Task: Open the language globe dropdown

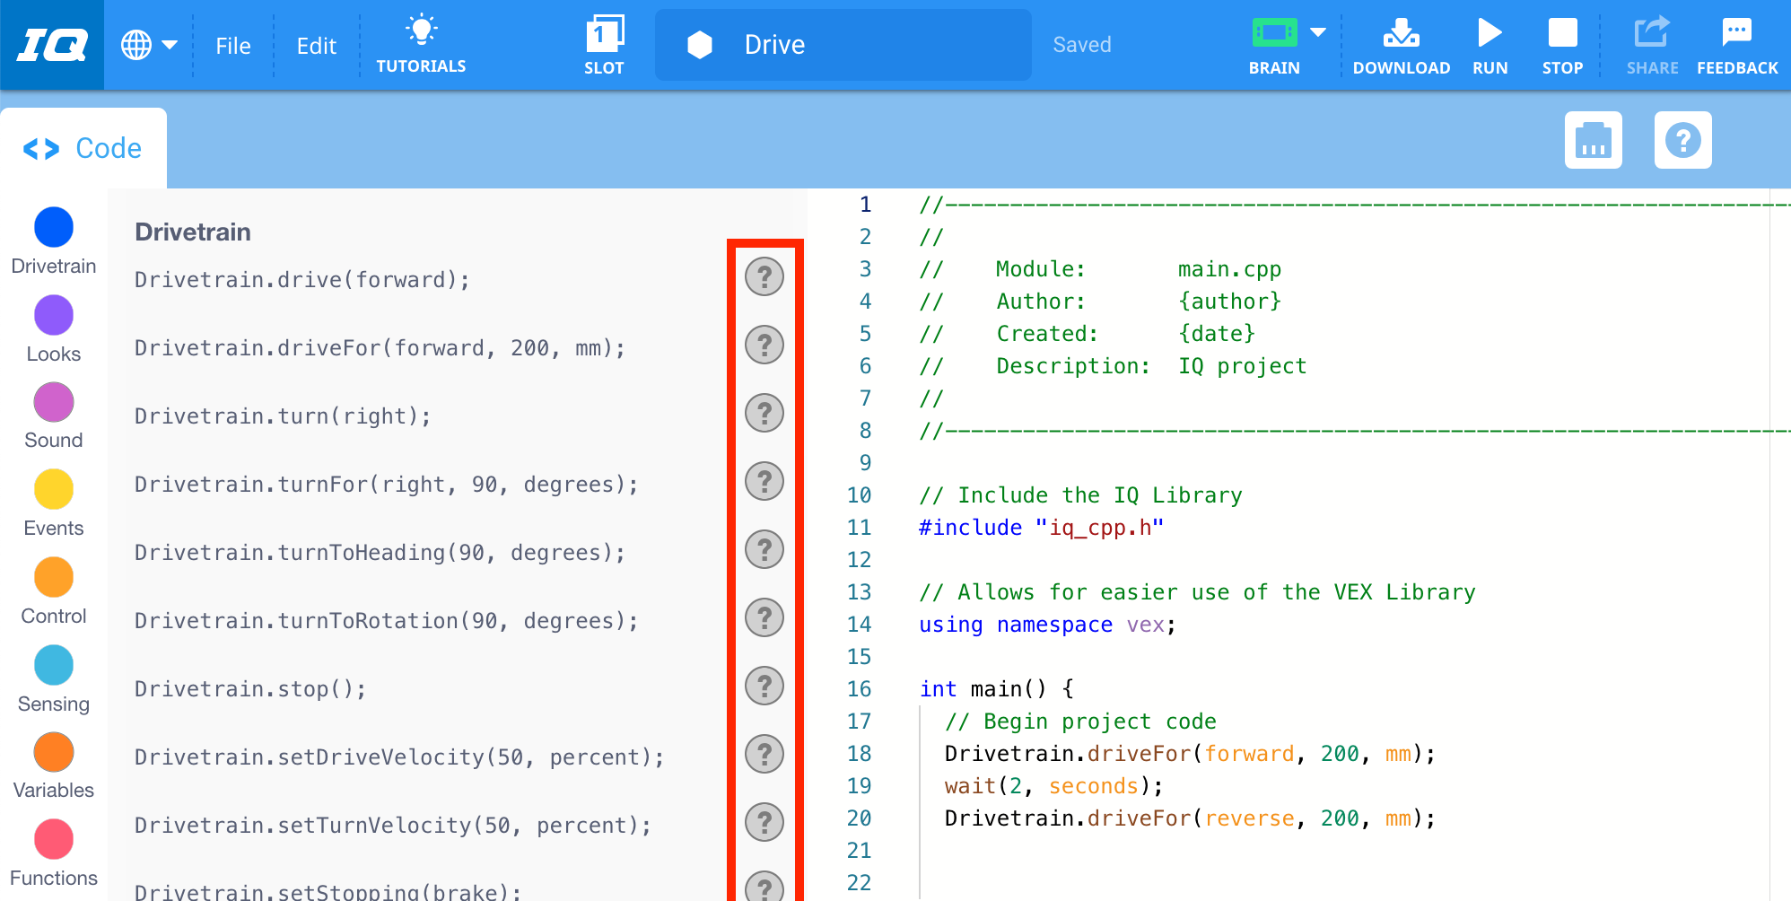Action: [x=150, y=43]
